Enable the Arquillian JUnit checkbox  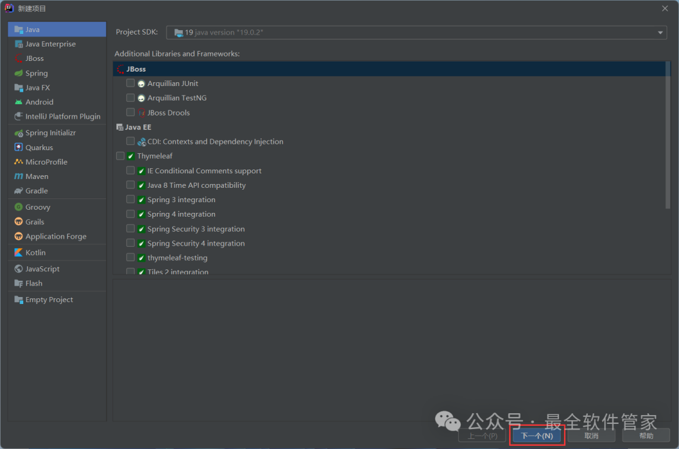(x=130, y=83)
